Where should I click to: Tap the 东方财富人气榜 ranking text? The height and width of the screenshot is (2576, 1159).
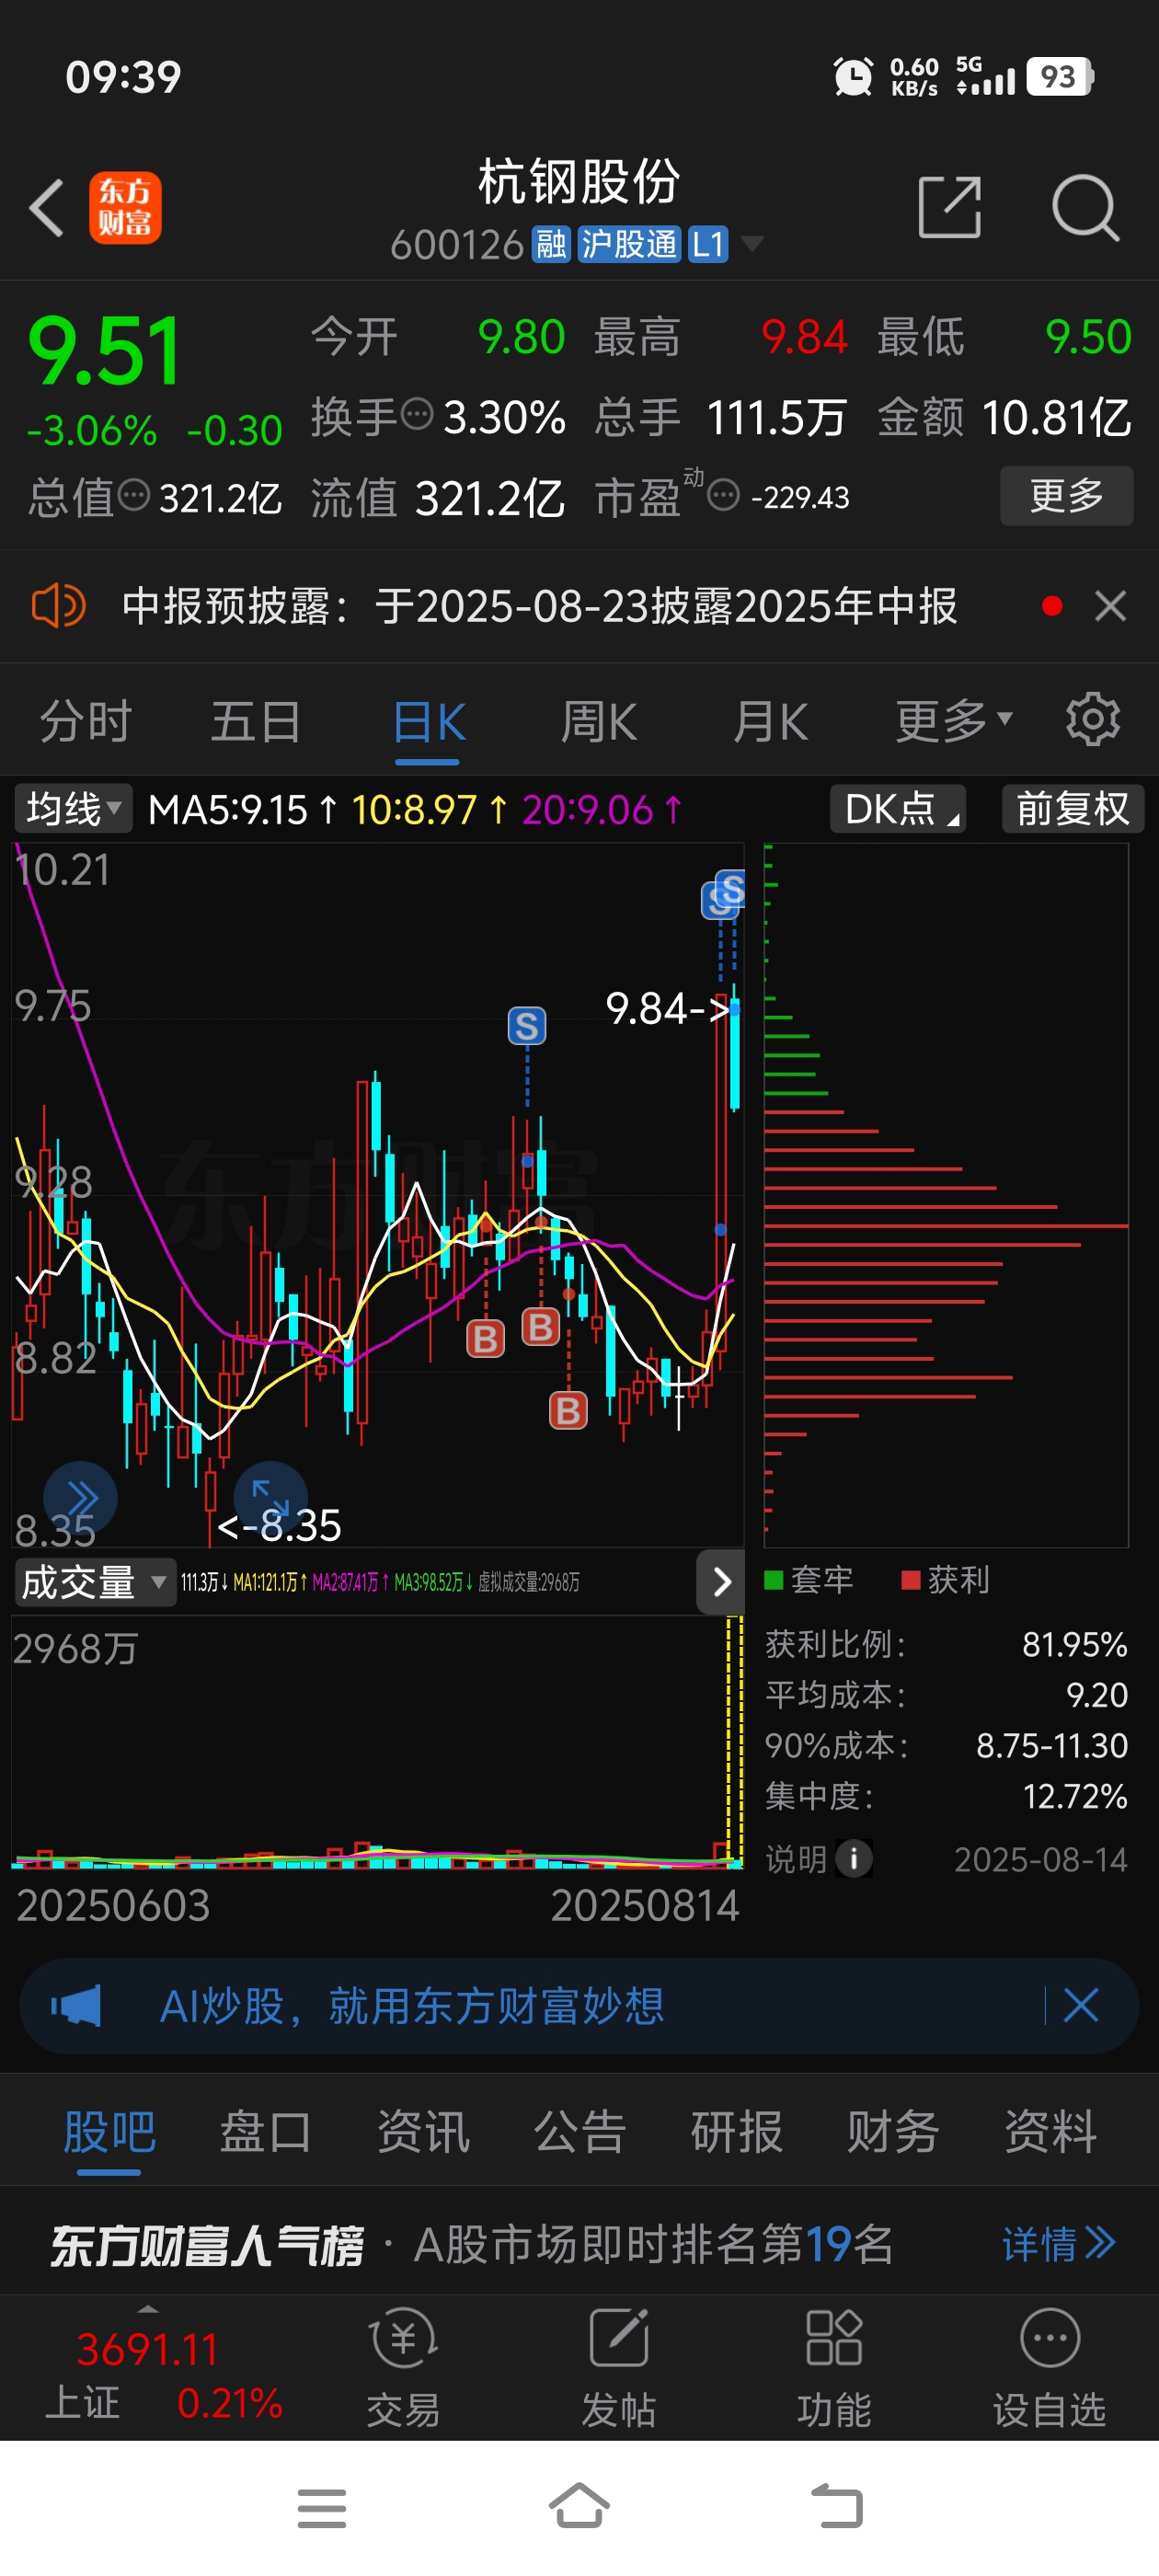tap(207, 2244)
